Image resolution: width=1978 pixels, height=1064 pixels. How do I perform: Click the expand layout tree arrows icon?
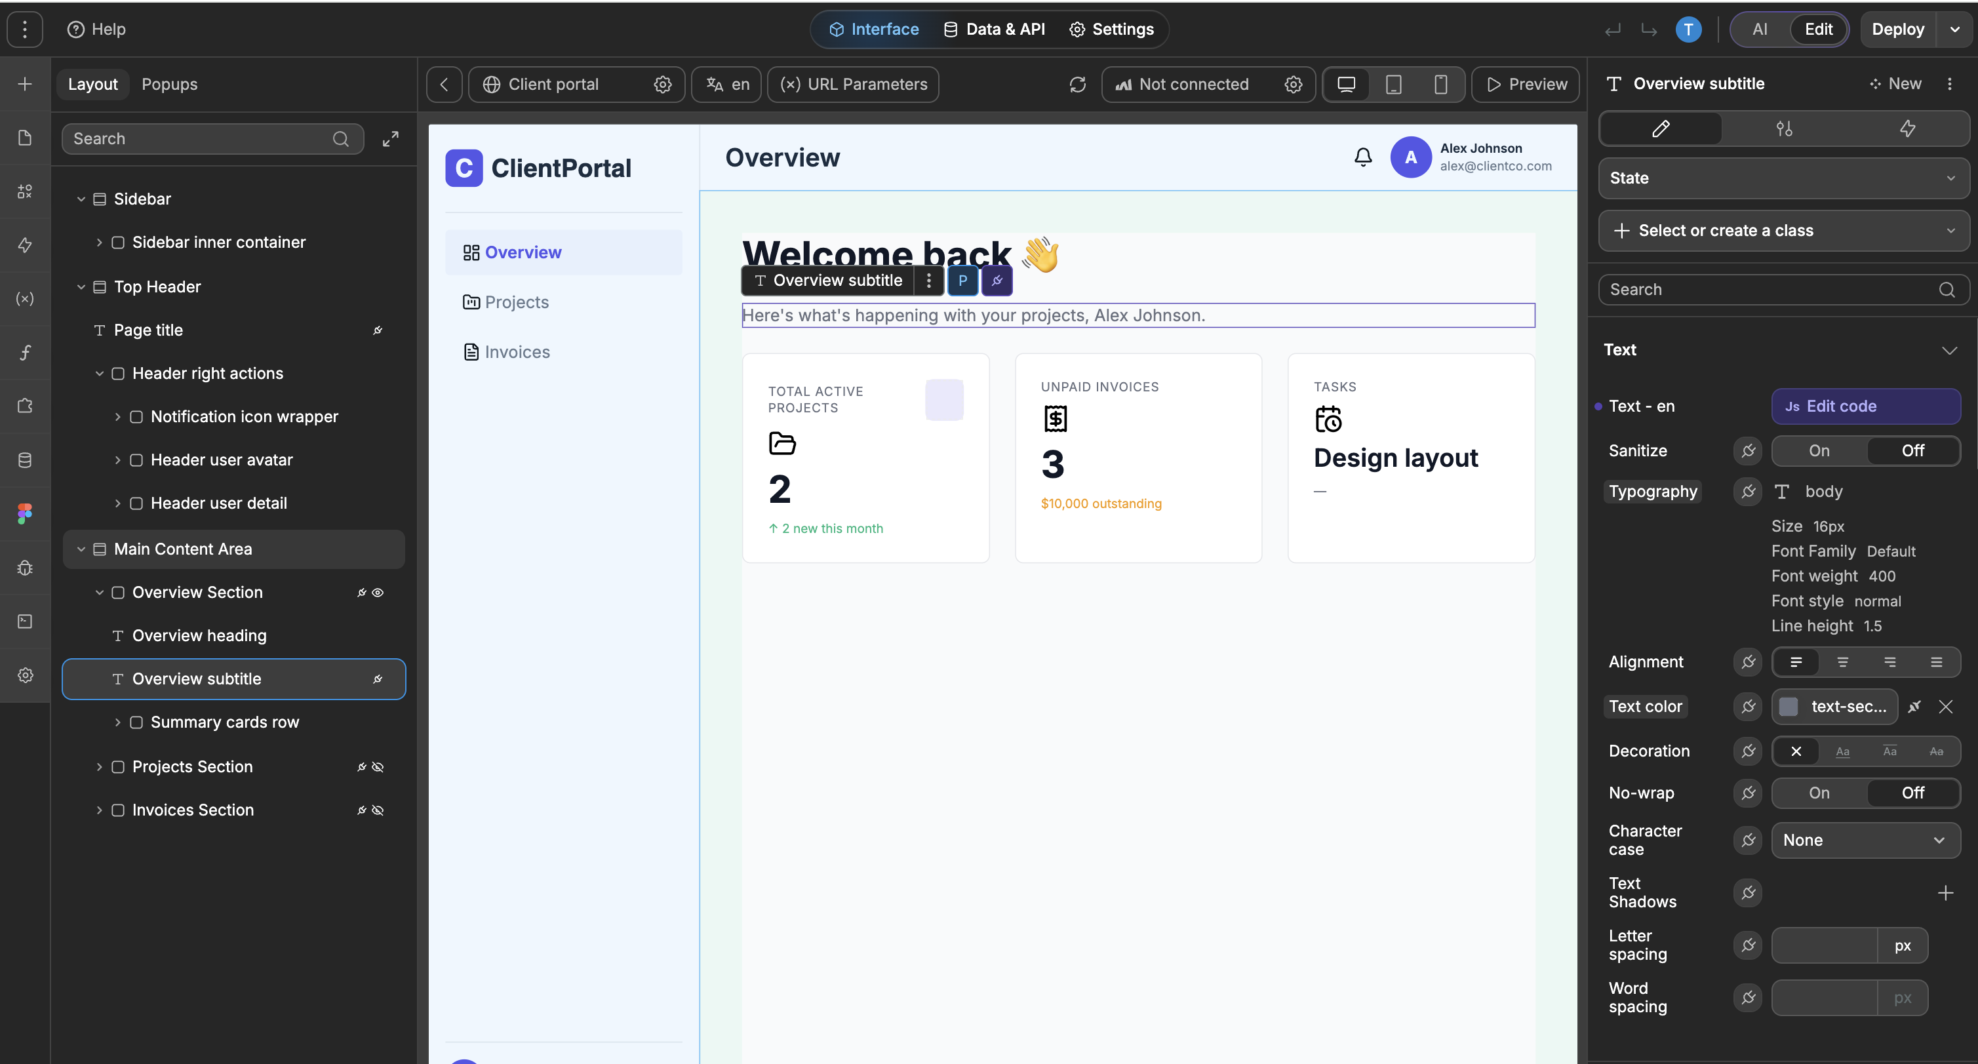pos(391,139)
